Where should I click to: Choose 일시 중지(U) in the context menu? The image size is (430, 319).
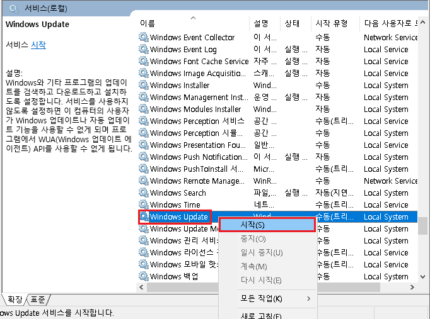tap(267, 252)
